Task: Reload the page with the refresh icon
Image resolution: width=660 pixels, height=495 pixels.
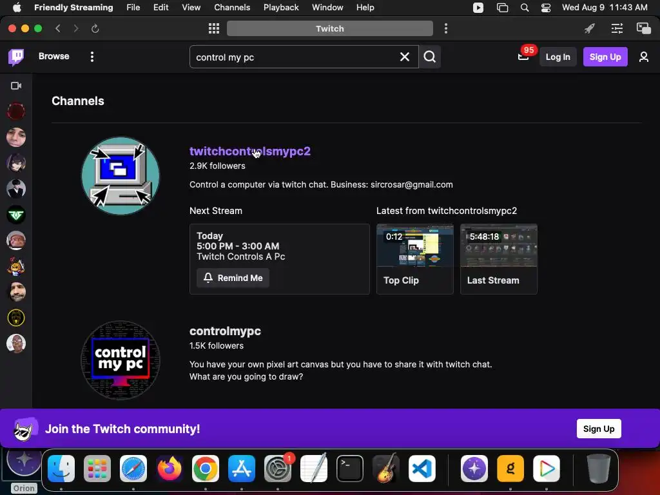Action: [95, 28]
